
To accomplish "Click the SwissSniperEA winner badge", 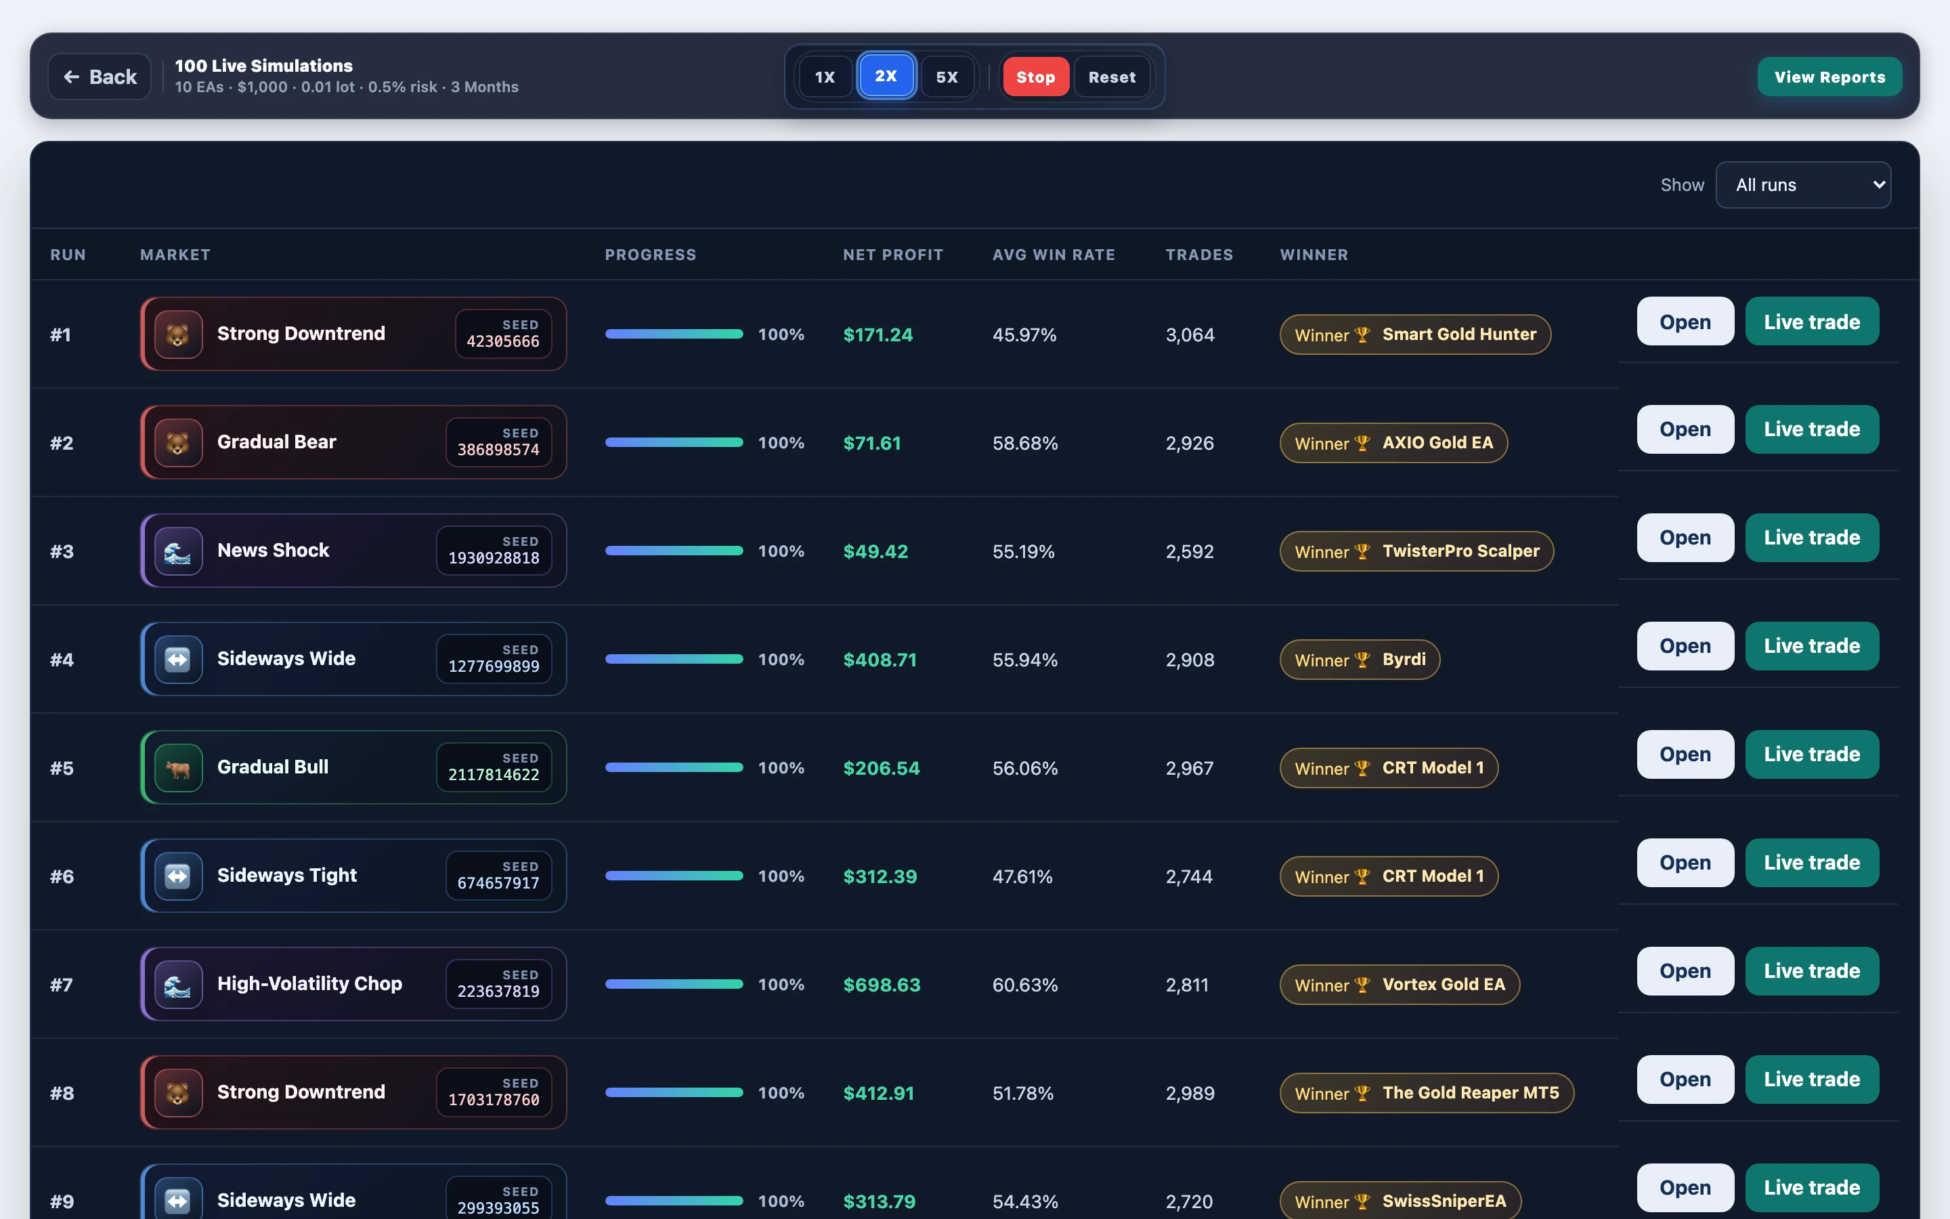I will coord(1400,1201).
